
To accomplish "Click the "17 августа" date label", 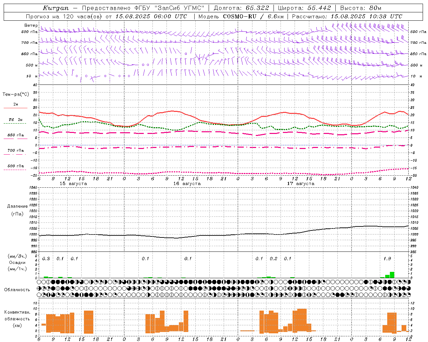I will (x=301, y=184).
